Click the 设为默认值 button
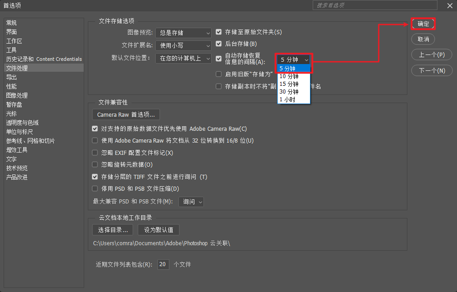The image size is (457, 292). pyautogui.click(x=158, y=230)
